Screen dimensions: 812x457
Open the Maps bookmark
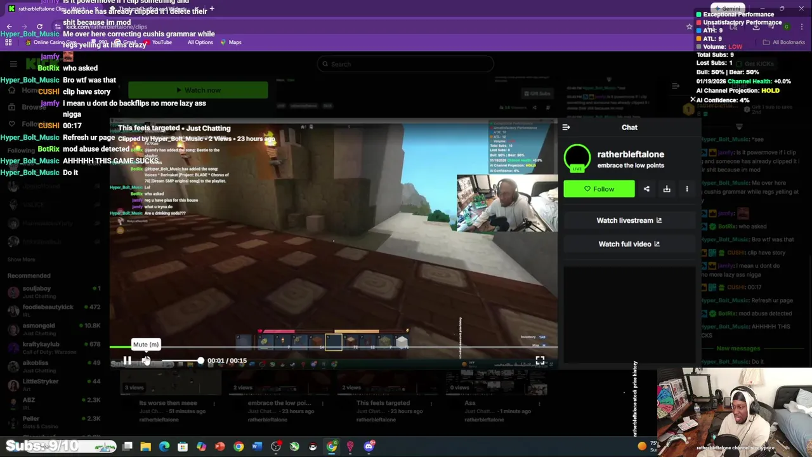tap(231, 43)
